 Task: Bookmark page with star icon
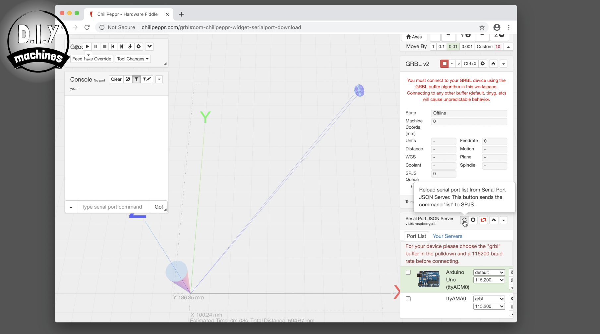(x=482, y=27)
